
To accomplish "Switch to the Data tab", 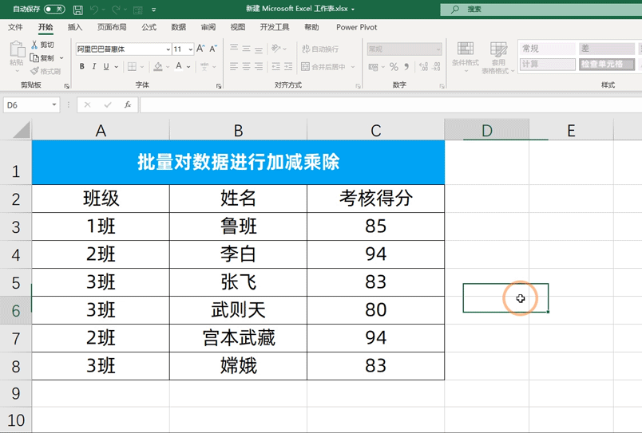I will [179, 27].
